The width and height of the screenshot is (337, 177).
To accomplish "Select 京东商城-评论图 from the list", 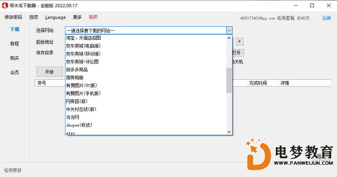I will (x=146, y=62).
